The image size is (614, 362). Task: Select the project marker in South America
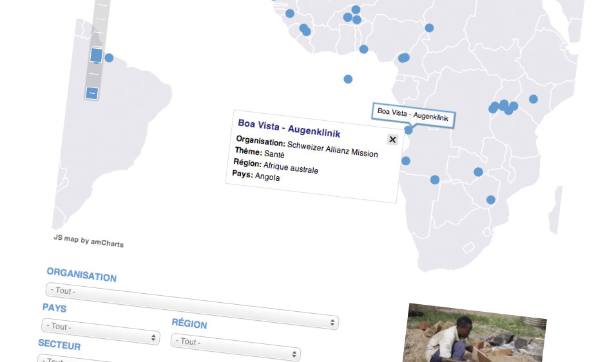pyautogui.click(x=109, y=58)
